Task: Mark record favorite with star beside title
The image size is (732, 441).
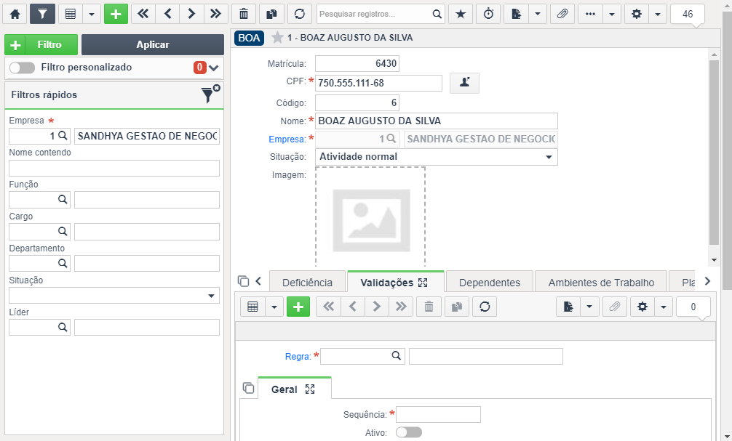Action: tap(277, 37)
